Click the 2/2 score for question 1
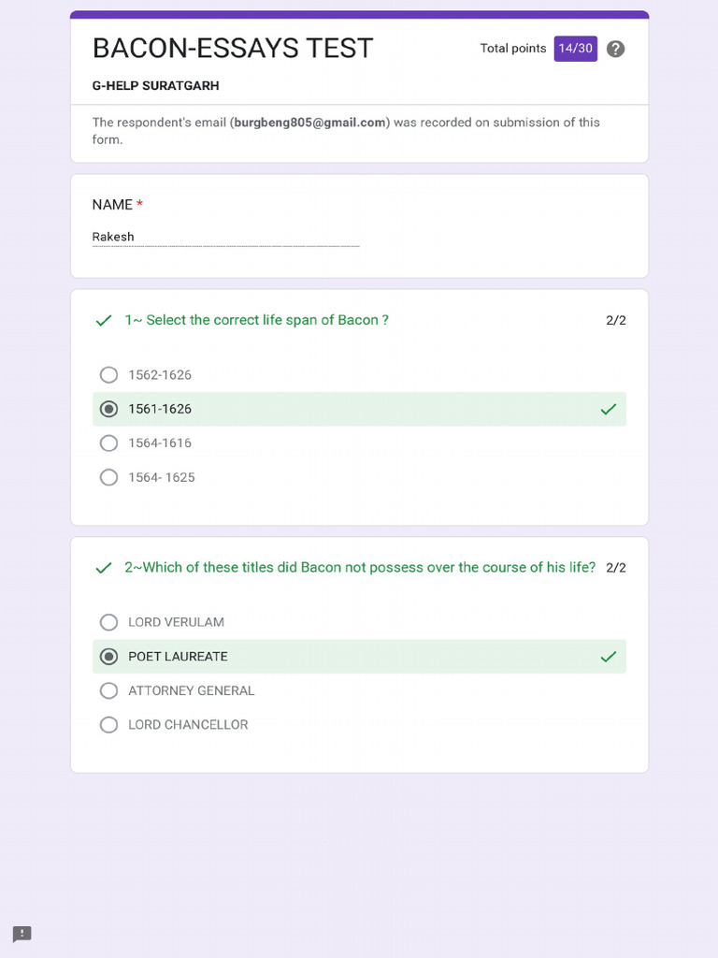 tap(615, 320)
